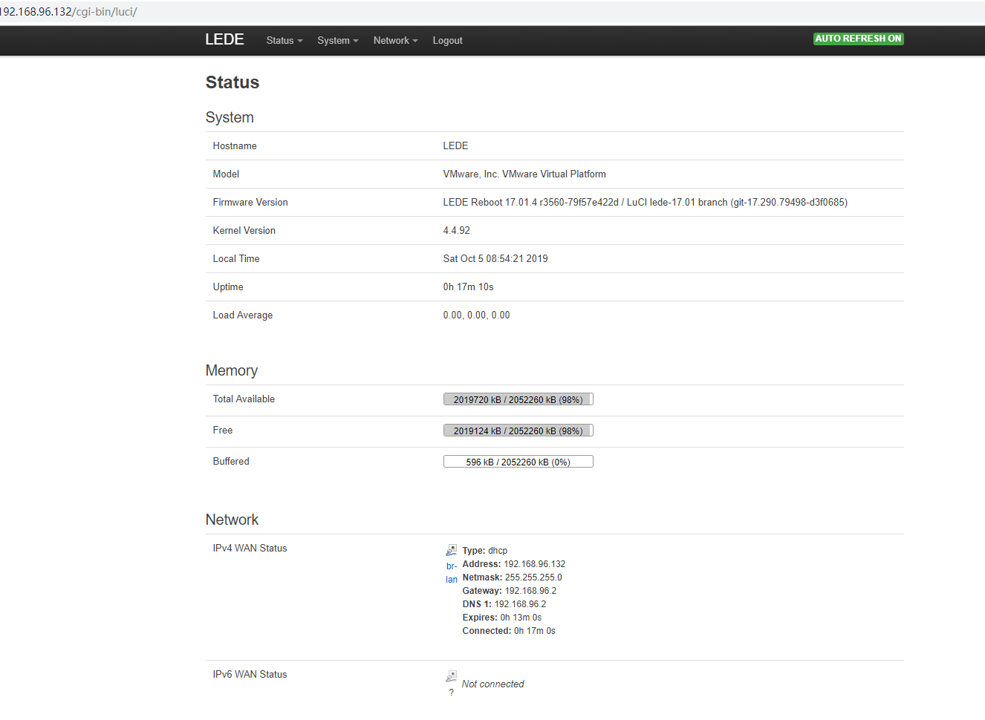Click the IPv4 WAN Status label

point(250,548)
